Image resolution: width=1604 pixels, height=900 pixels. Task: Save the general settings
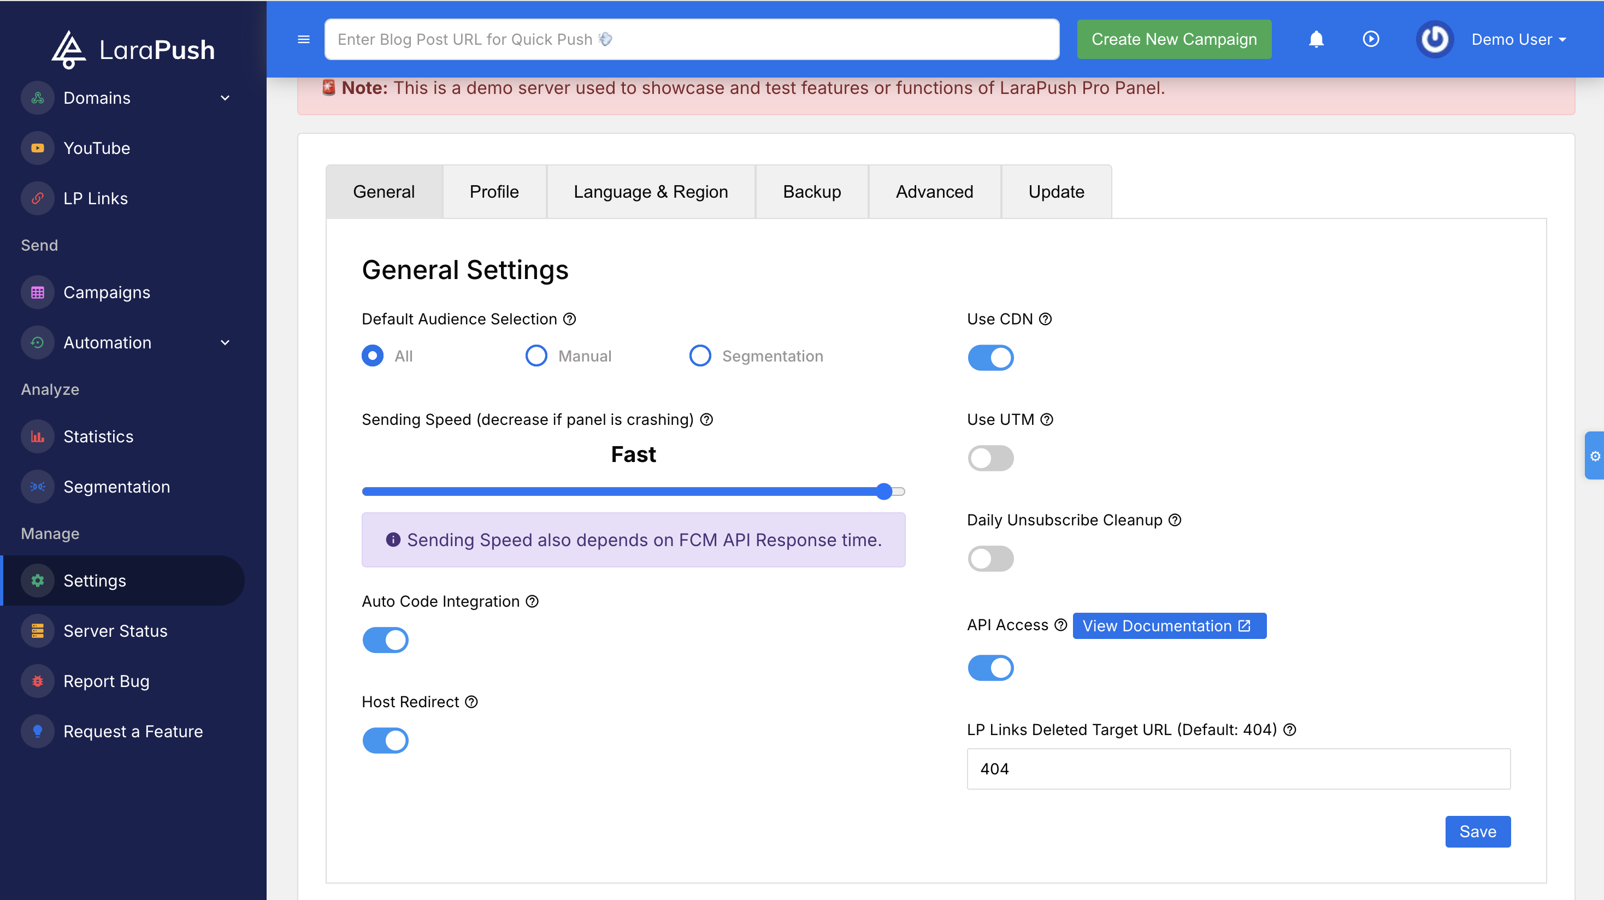click(x=1478, y=832)
